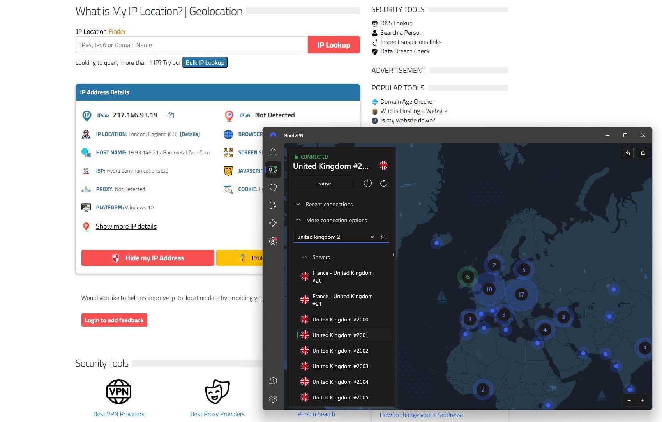Zoom in the map with the plus button
The image size is (662, 422).
(x=643, y=400)
